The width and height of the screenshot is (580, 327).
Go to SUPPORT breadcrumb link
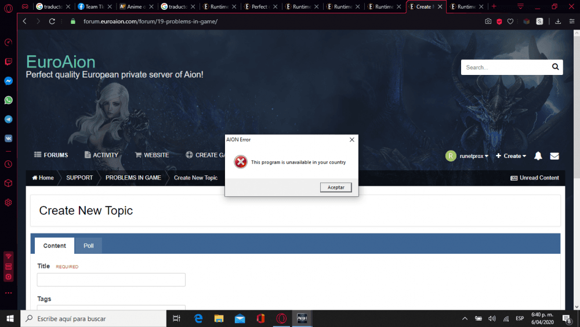(x=79, y=178)
